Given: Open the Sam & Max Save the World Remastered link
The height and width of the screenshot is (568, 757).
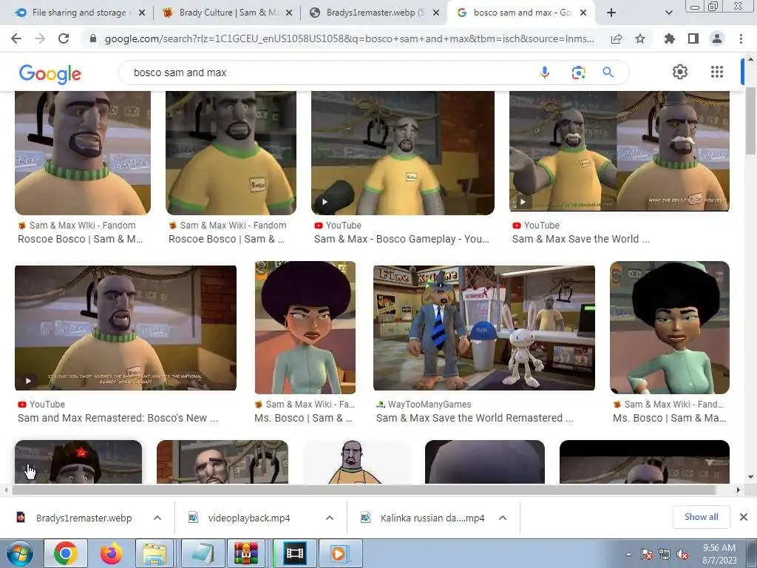Looking at the screenshot, I should click(475, 418).
